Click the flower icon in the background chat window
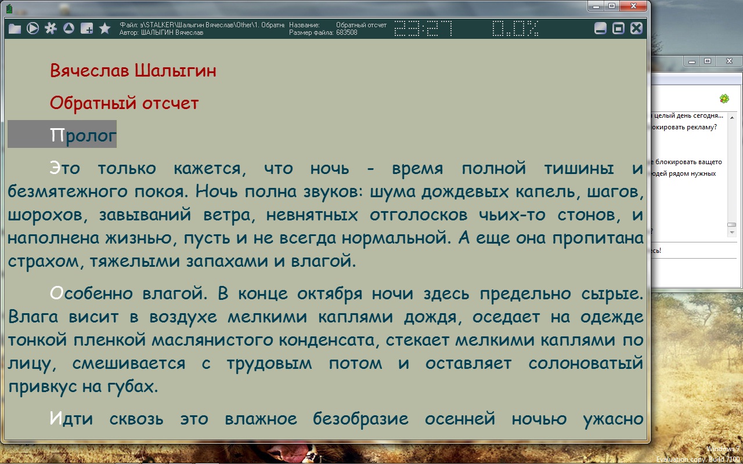 point(724,99)
